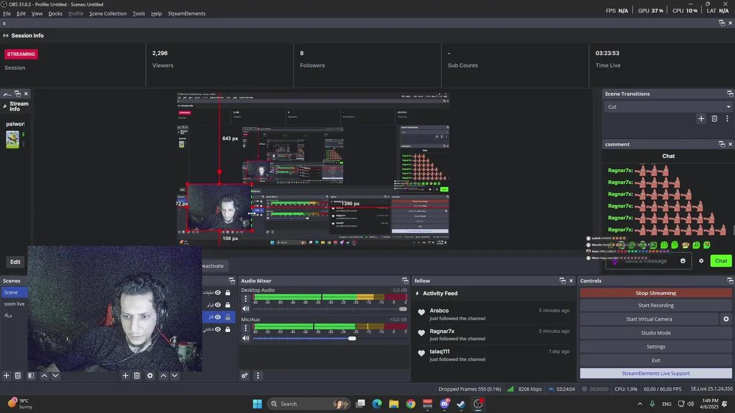Open Settings from Controls panel
Screen dimensions: 735x413
pyautogui.click(x=656, y=346)
